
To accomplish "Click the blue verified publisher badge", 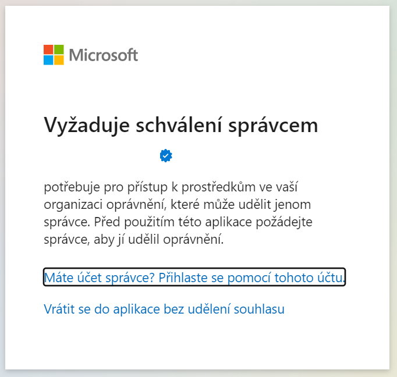I will click(x=166, y=155).
